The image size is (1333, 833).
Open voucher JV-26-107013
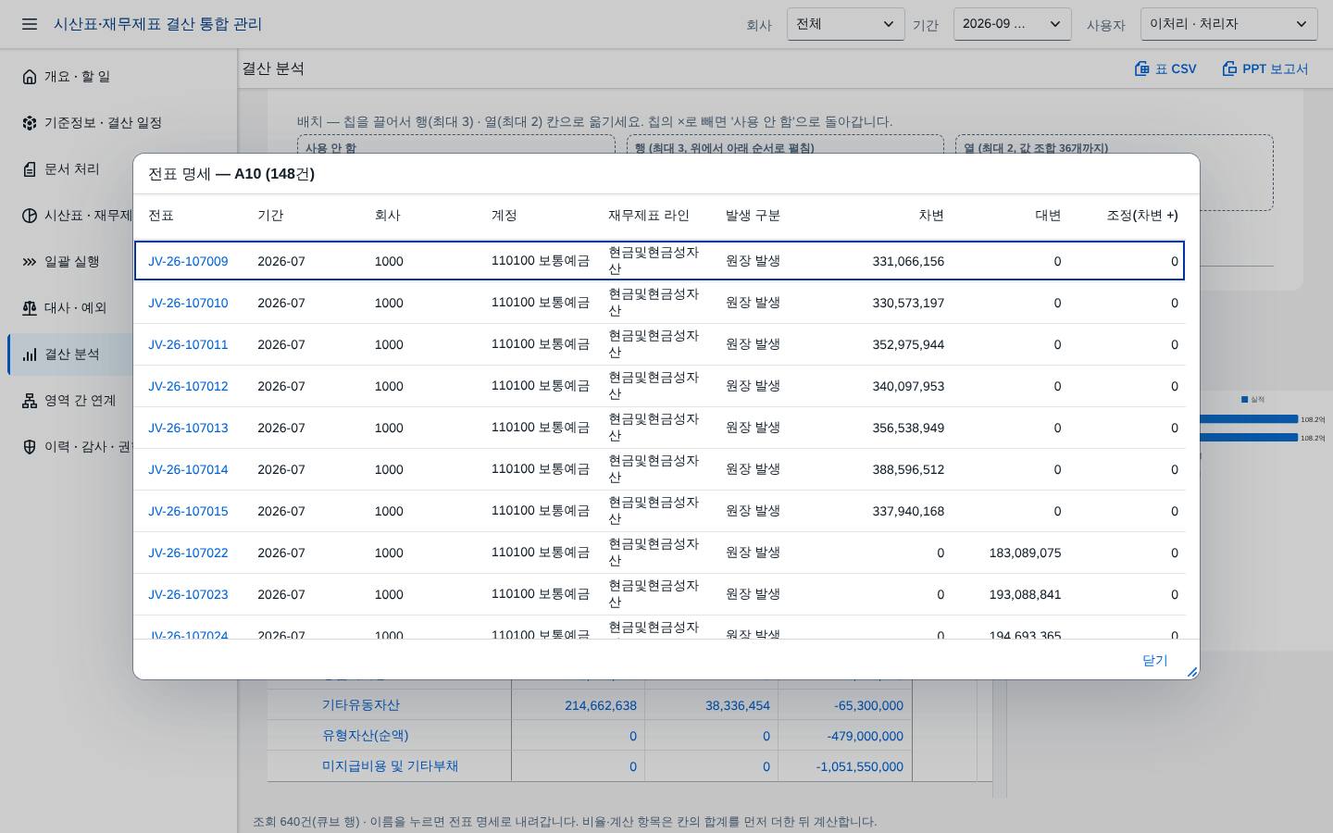coord(188,428)
